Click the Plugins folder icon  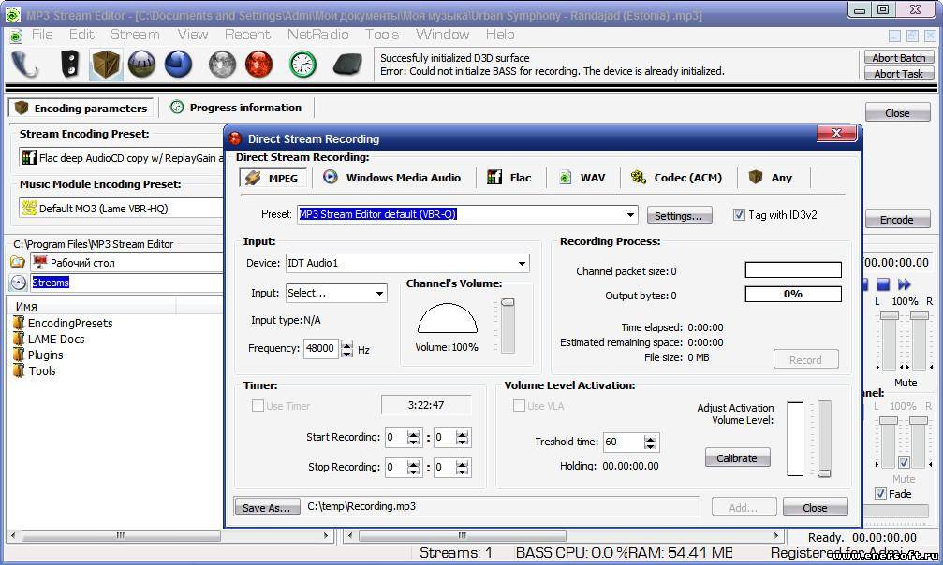[x=19, y=355]
